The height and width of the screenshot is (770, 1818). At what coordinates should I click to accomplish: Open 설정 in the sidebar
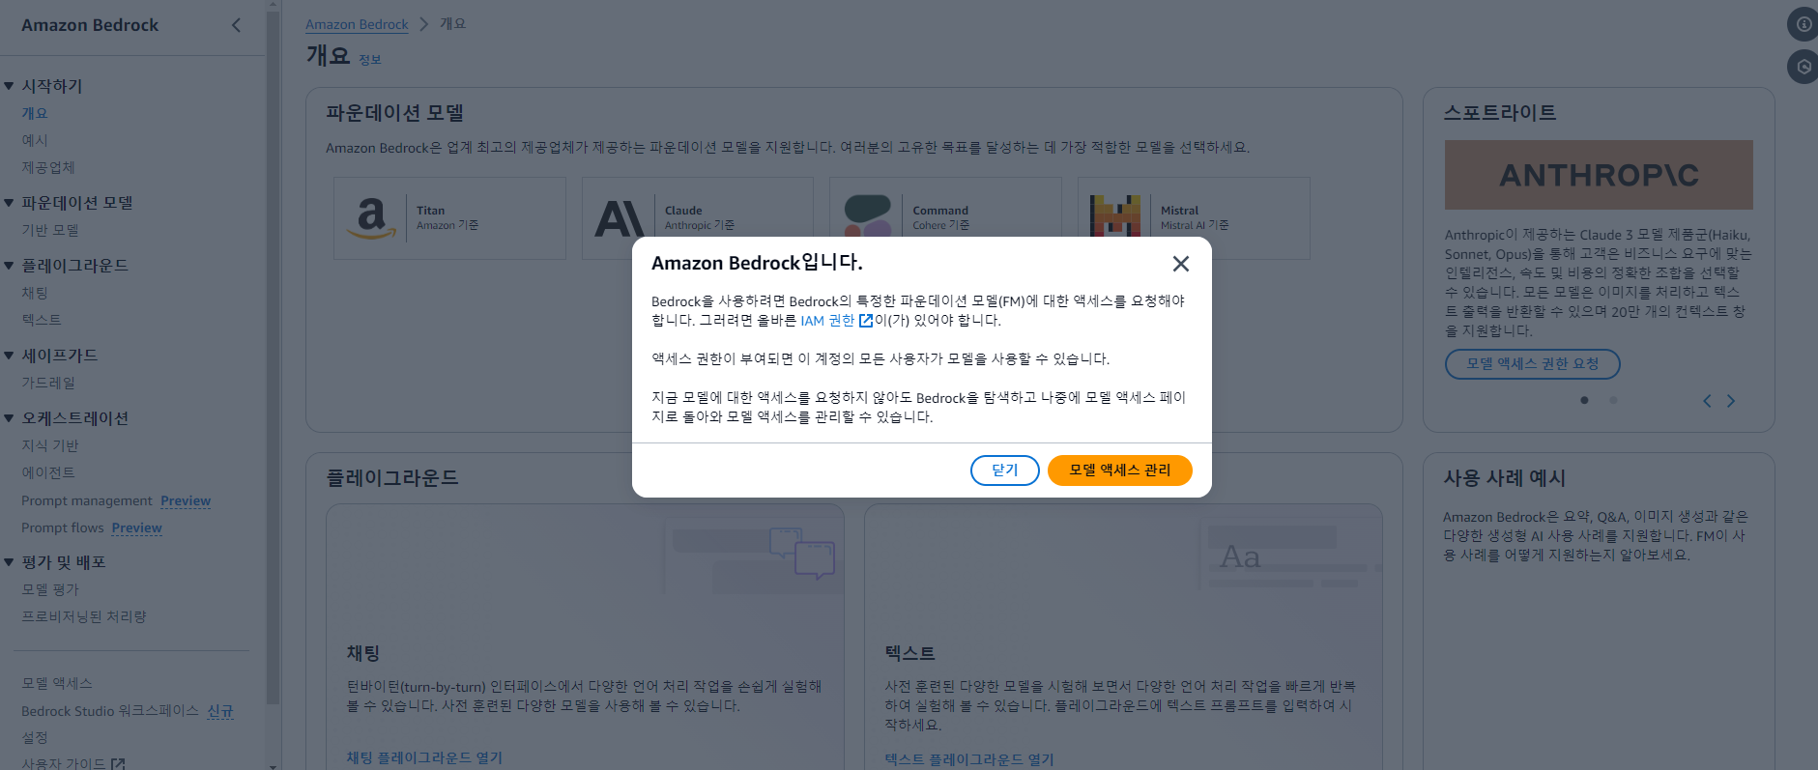[35, 737]
